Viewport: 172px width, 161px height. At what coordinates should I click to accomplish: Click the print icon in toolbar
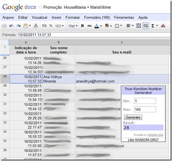click(x=4, y=26)
